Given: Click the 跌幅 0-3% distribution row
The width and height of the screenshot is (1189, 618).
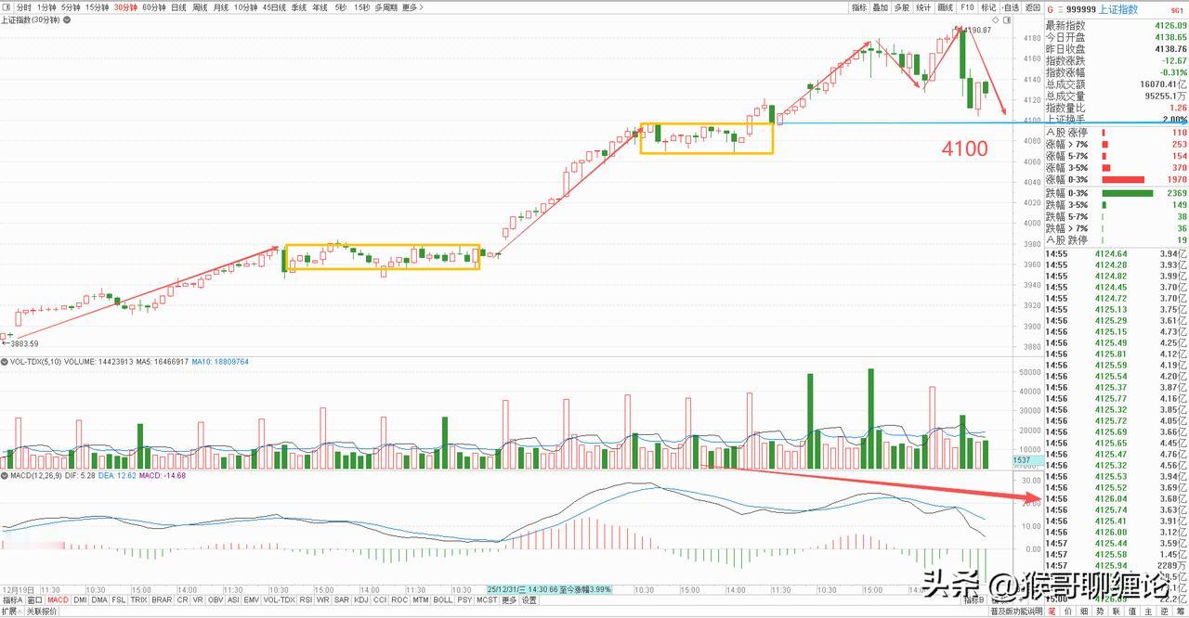Looking at the screenshot, I should [x=1117, y=193].
